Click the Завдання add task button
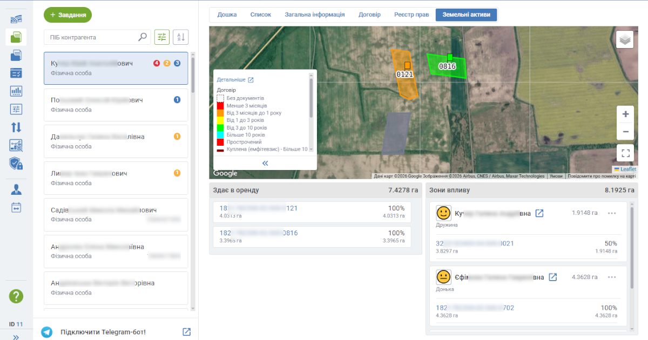This screenshot has width=648, height=340. [68, 15]
